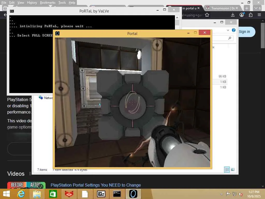Click the browser page vertical scrollbar thumb
The height and width of the screenshot is (199, 265).
[263, 35]
